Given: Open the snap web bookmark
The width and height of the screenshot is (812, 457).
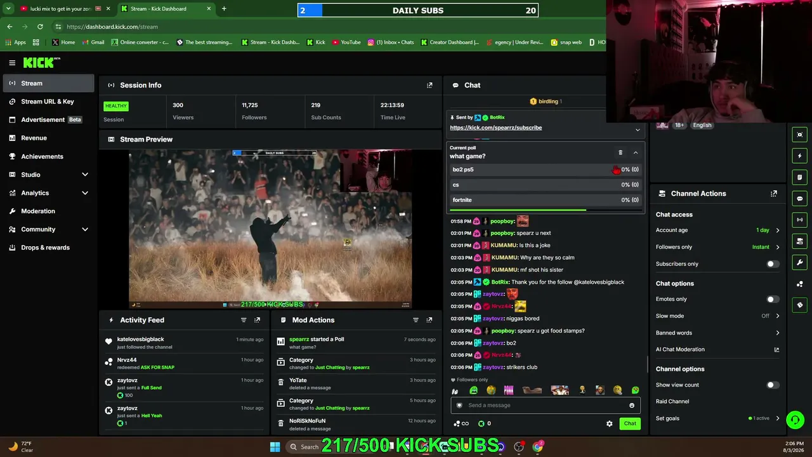Looking at the screenshot, I should coord(566,43).
